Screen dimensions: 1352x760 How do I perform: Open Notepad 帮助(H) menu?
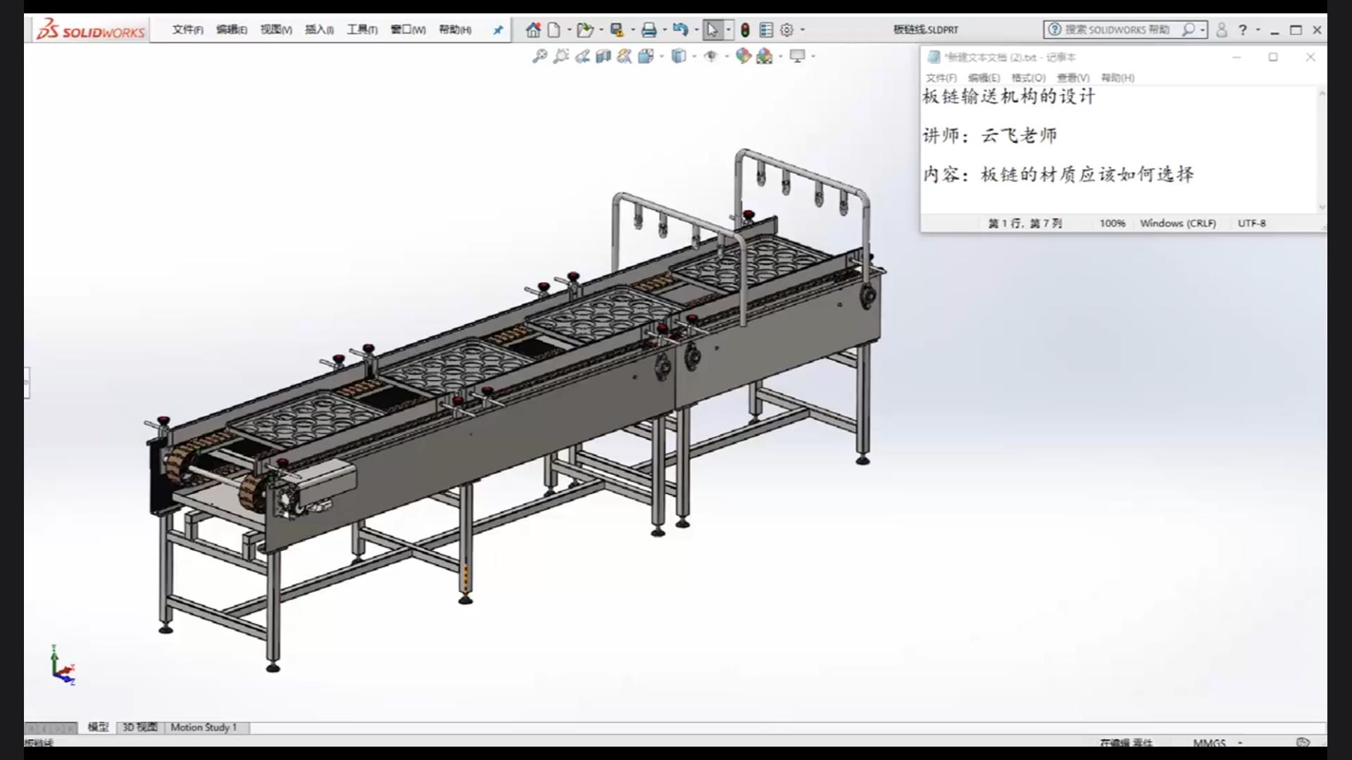1118,77
